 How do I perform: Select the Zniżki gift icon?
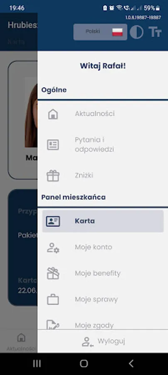53,175
